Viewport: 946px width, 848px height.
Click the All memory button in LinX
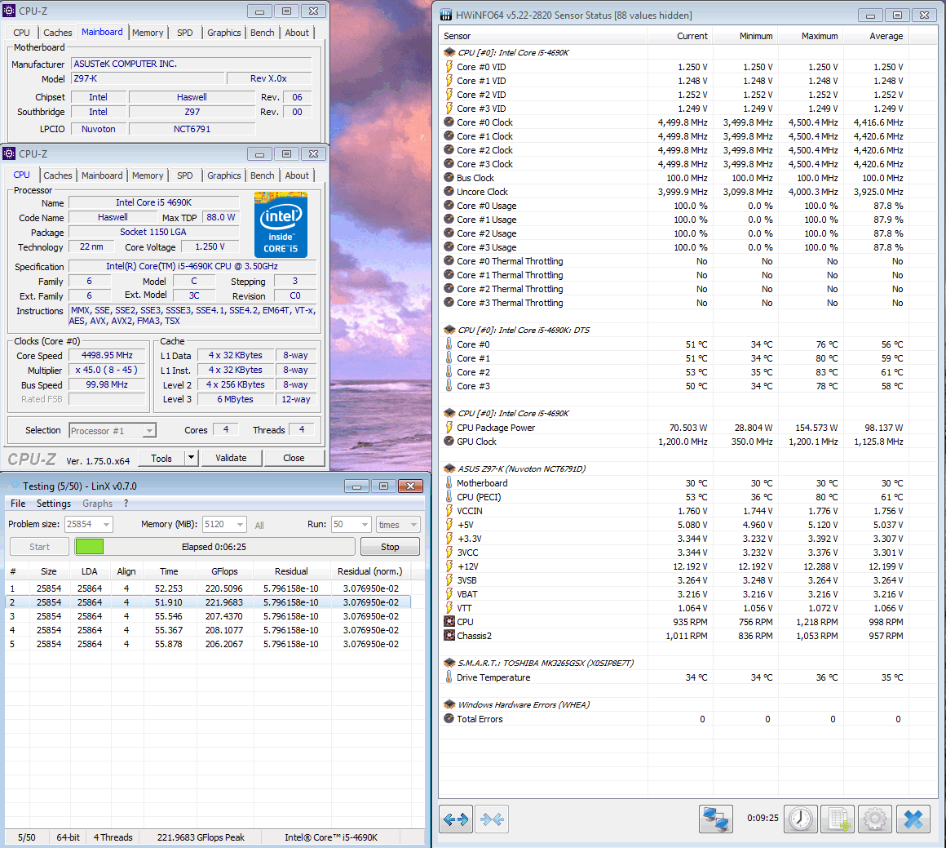point(259,526)
